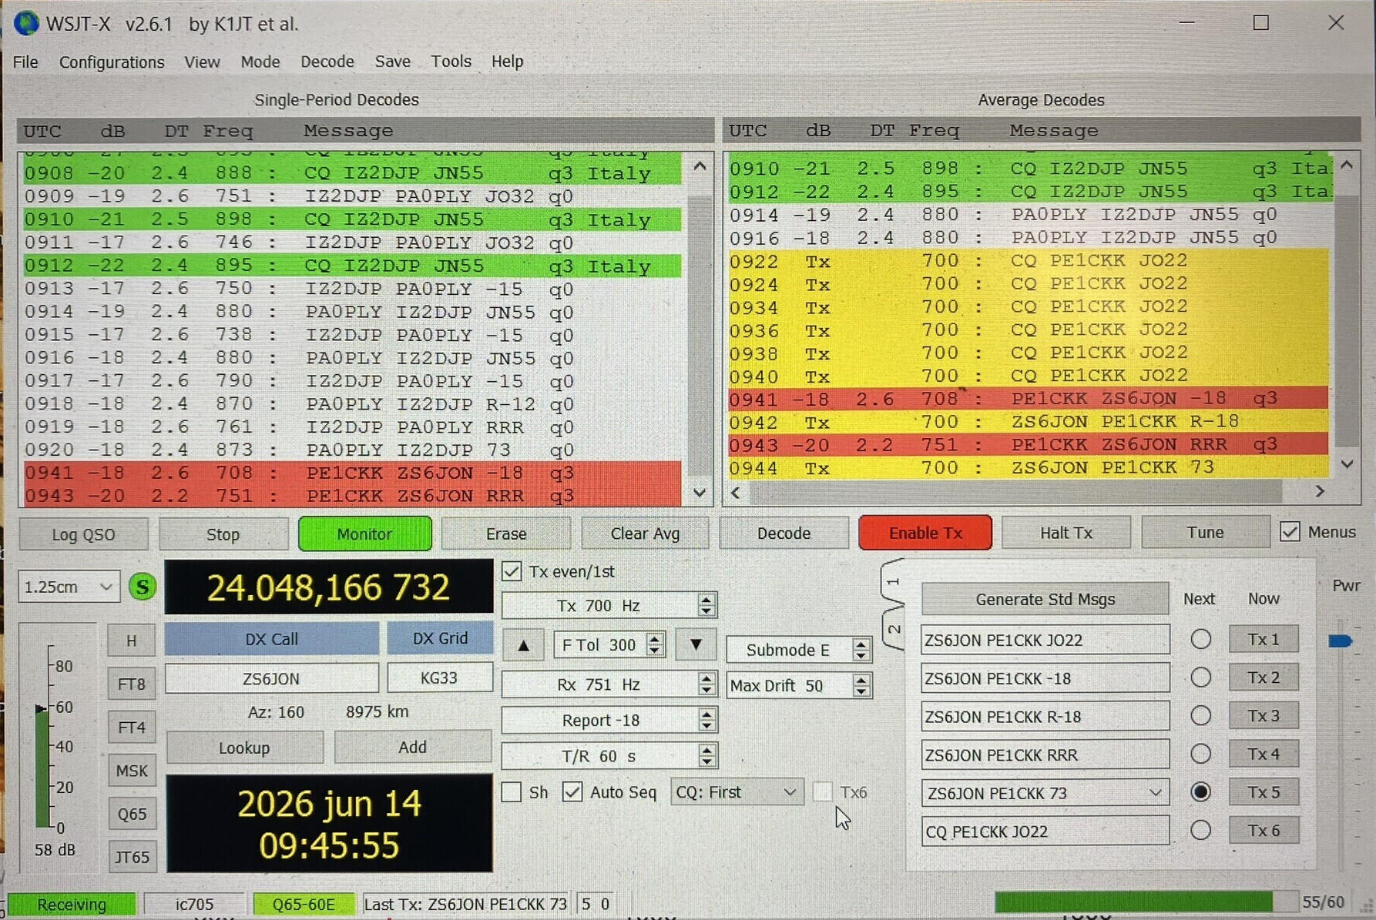Click the Stop button
The width and height of the screenshot is (1376, 920).
[223, 534]
